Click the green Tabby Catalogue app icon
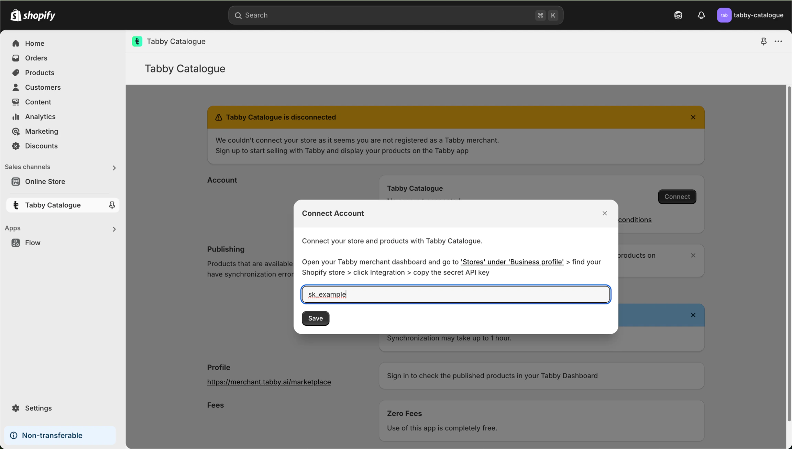The width and height of the screenshot is (792, 449). [137, 41]
